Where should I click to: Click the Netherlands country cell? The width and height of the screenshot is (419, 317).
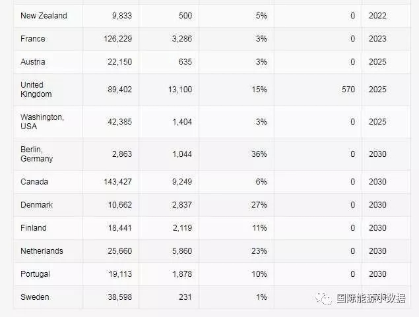tap(42, 251)
